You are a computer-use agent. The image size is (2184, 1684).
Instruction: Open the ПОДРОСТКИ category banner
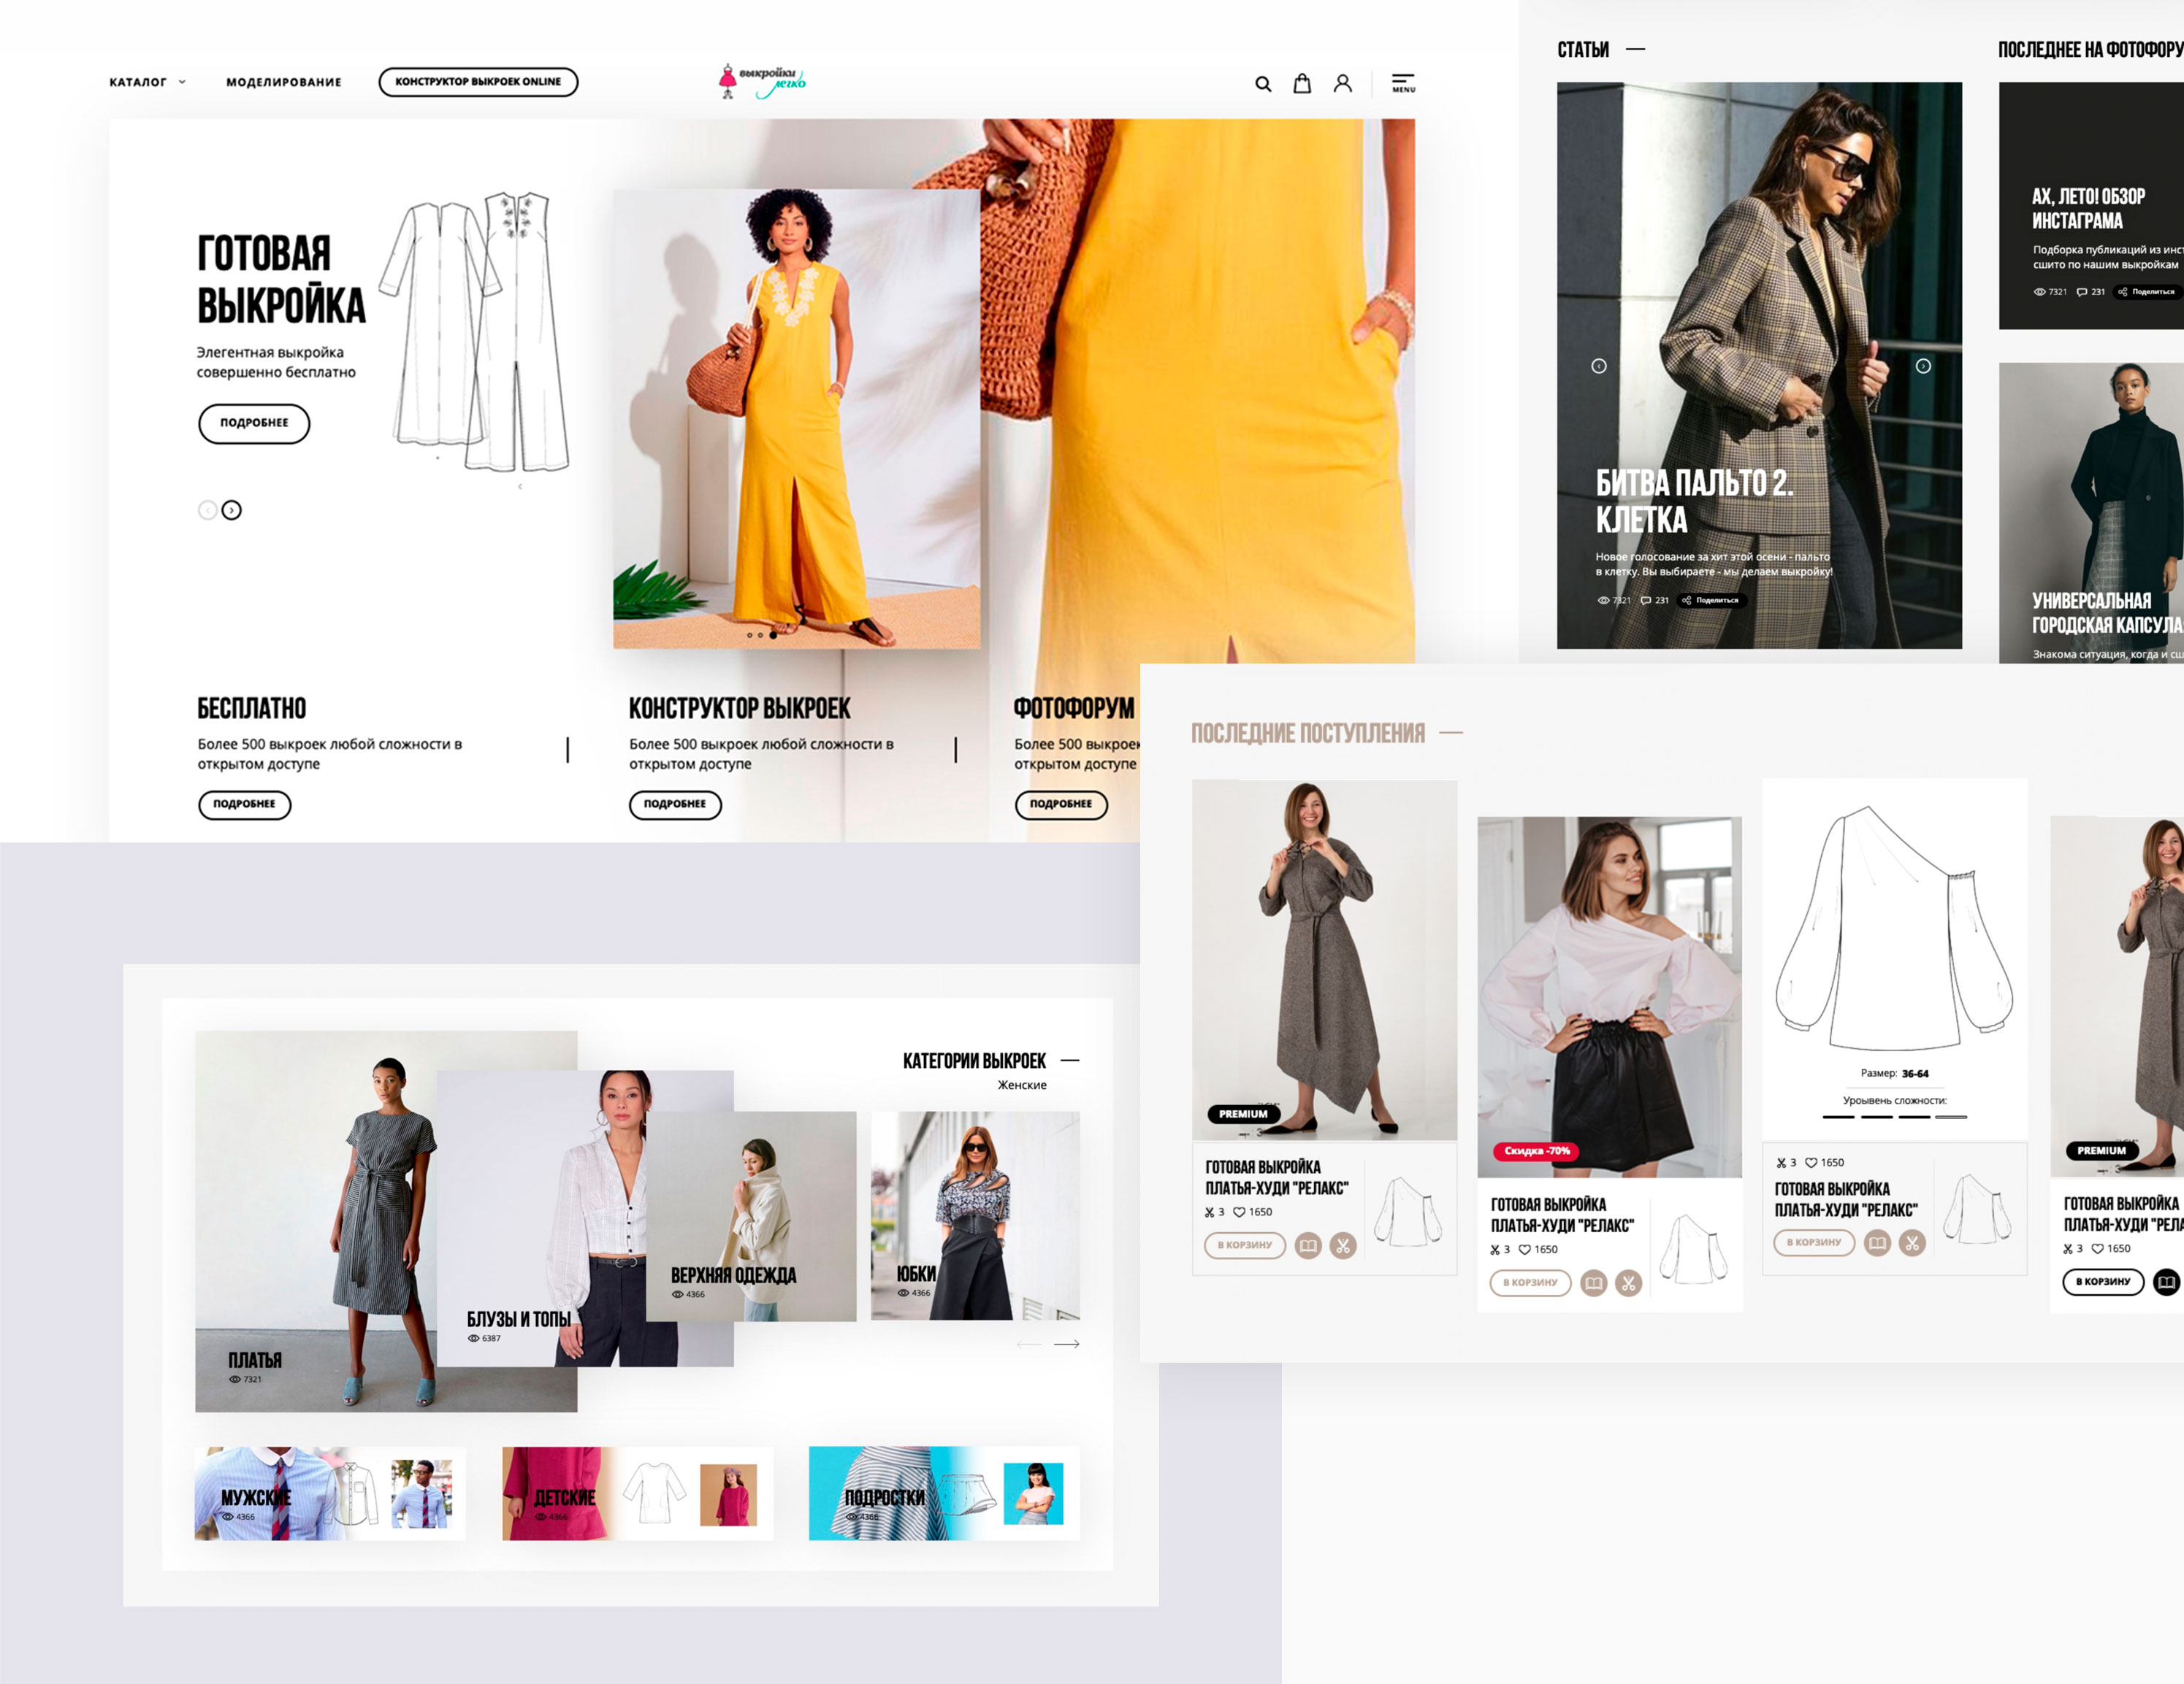(x=944, y=1493)
